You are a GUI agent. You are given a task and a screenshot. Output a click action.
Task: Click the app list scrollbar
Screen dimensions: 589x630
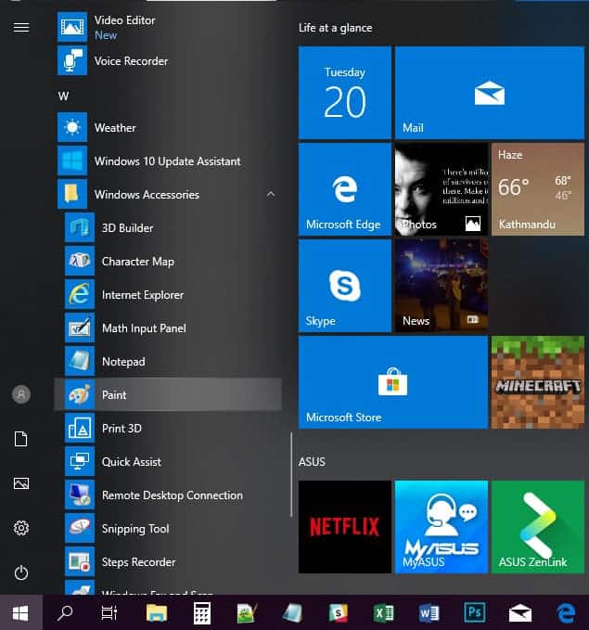291,474
